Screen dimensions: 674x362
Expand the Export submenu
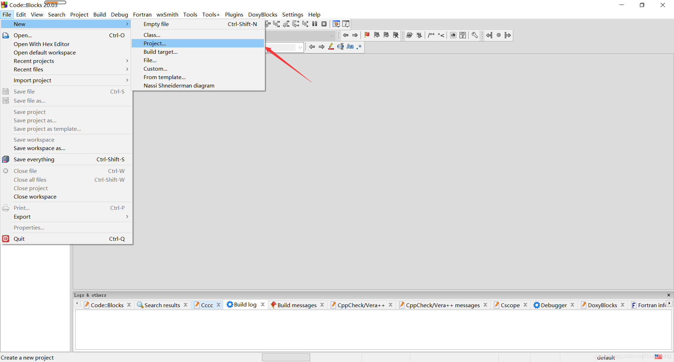tap(67, 216)
